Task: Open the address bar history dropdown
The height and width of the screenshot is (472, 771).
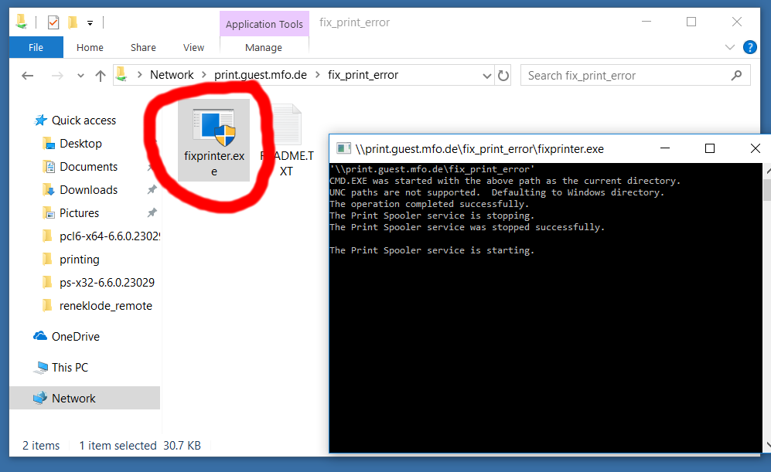Action: [x=486, y=76]
